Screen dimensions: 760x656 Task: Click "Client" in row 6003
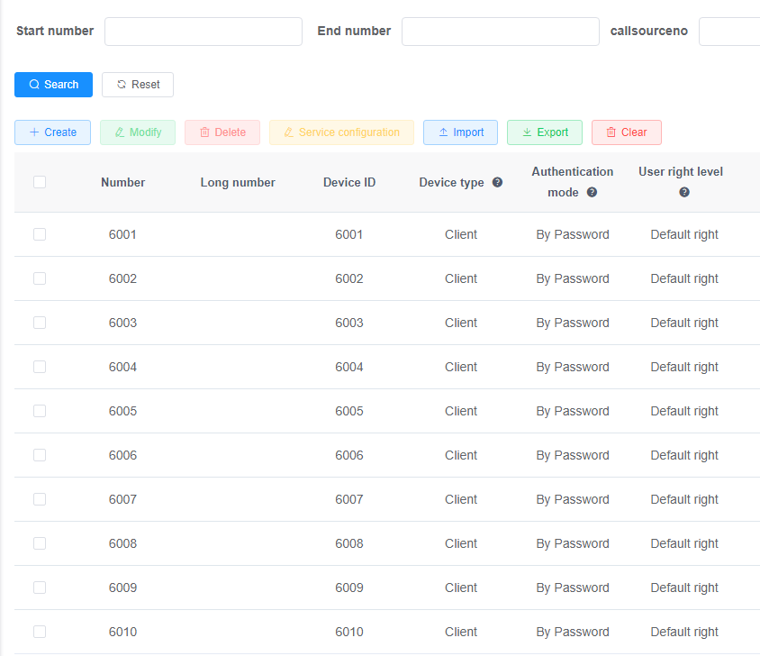coord(461,323)
